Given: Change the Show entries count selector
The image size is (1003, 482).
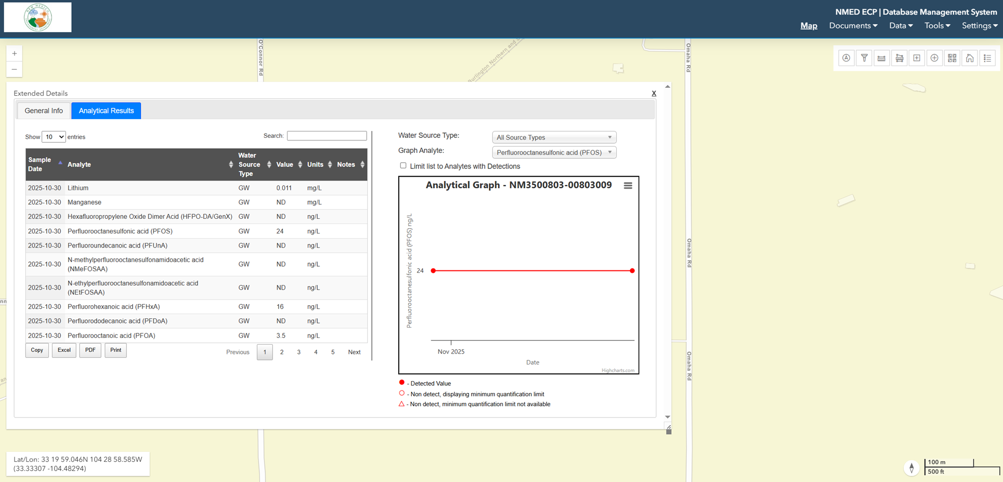Looking at the screenshot, I should pos(54,137).
